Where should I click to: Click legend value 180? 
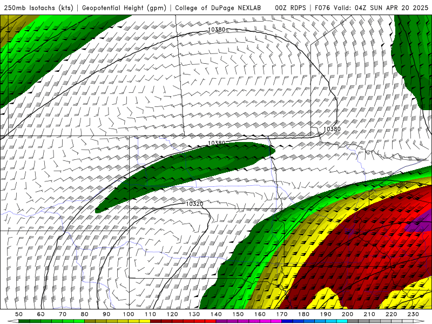pos(303,314)
